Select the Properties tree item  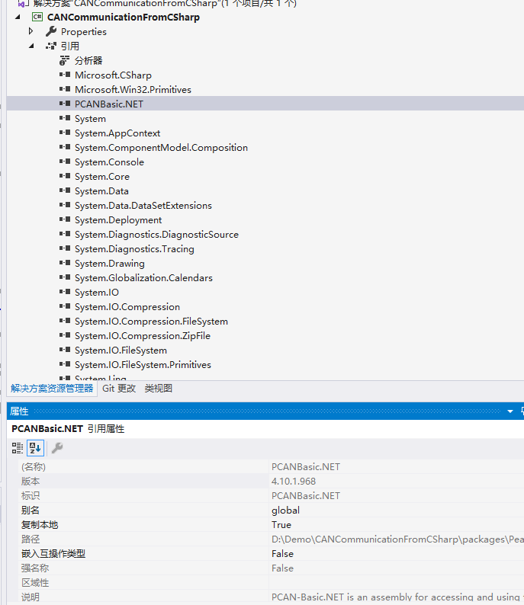84,32
